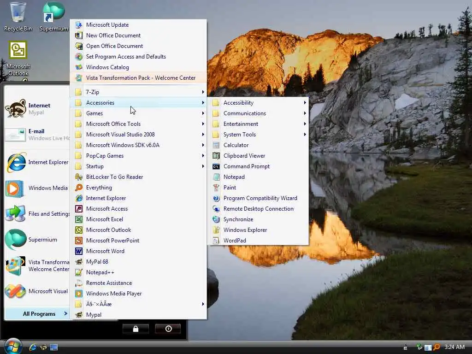Click Show Desktop quick launch icon
Viewport: 472px width, 354px height.
click(54, 347)
